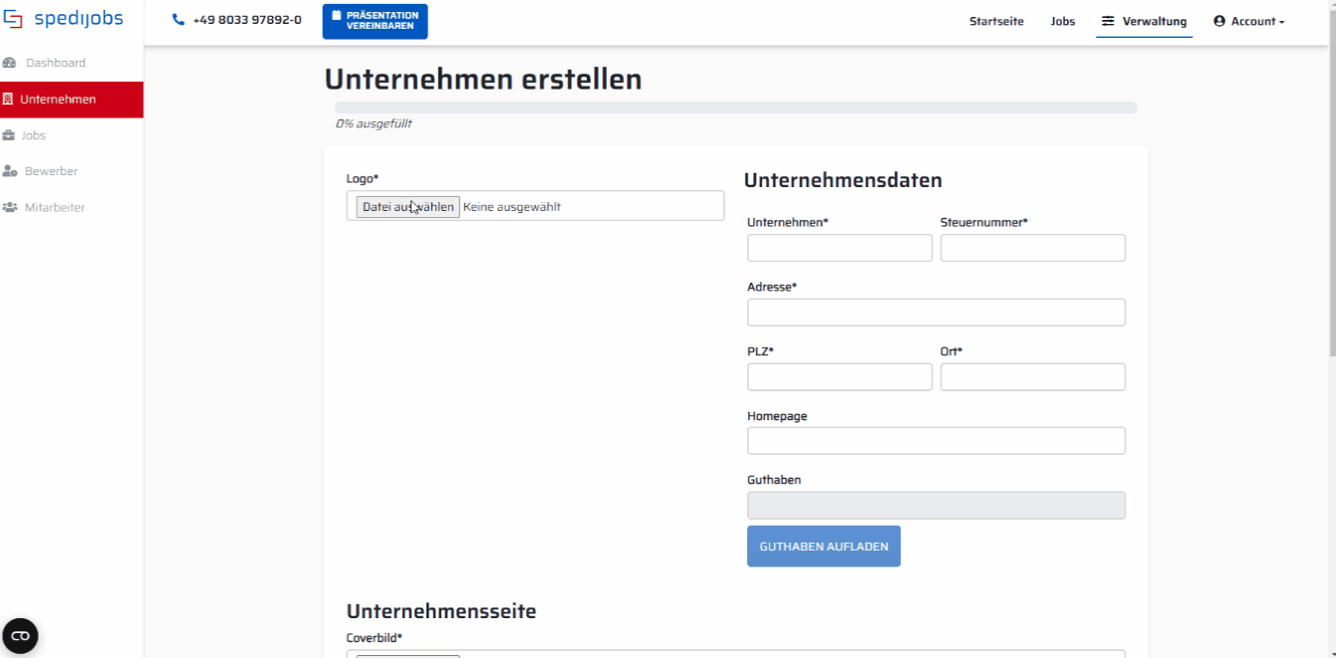Focus the Steuernummer input field
Image resolution: width=1336 pixels, height=658 pixels.
click(1032, 248)
